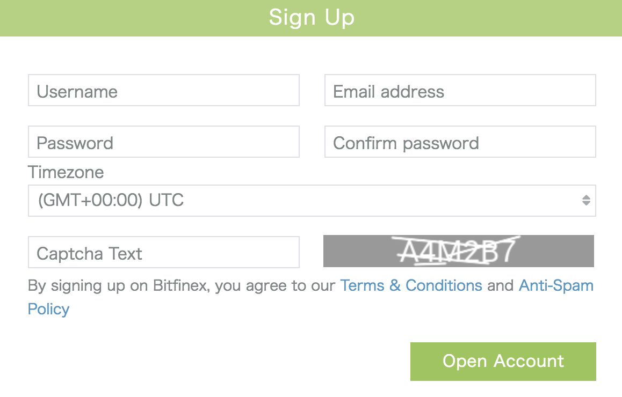
Task: Place cursor in the field below Email address
Action: 460,142
